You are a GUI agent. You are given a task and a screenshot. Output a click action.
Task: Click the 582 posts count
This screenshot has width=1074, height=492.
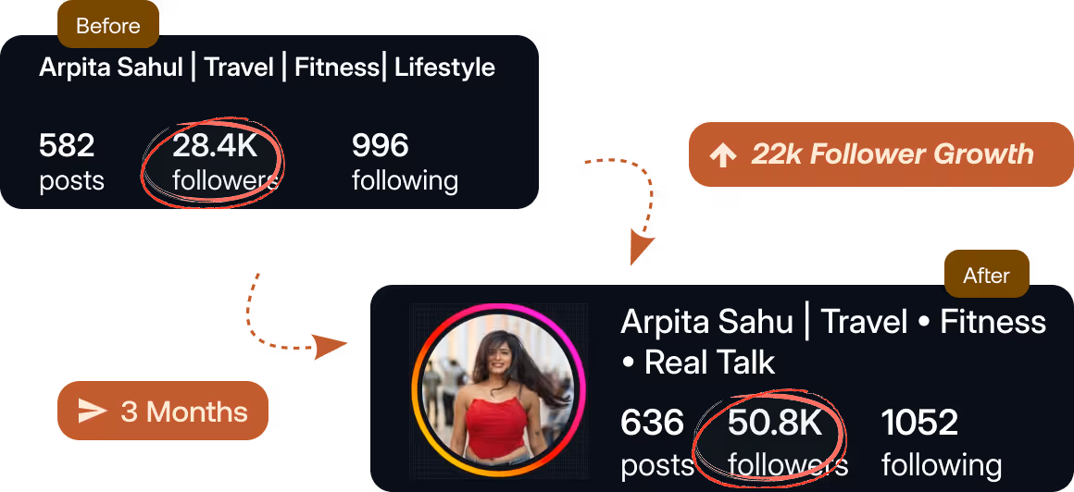point(71,163)
